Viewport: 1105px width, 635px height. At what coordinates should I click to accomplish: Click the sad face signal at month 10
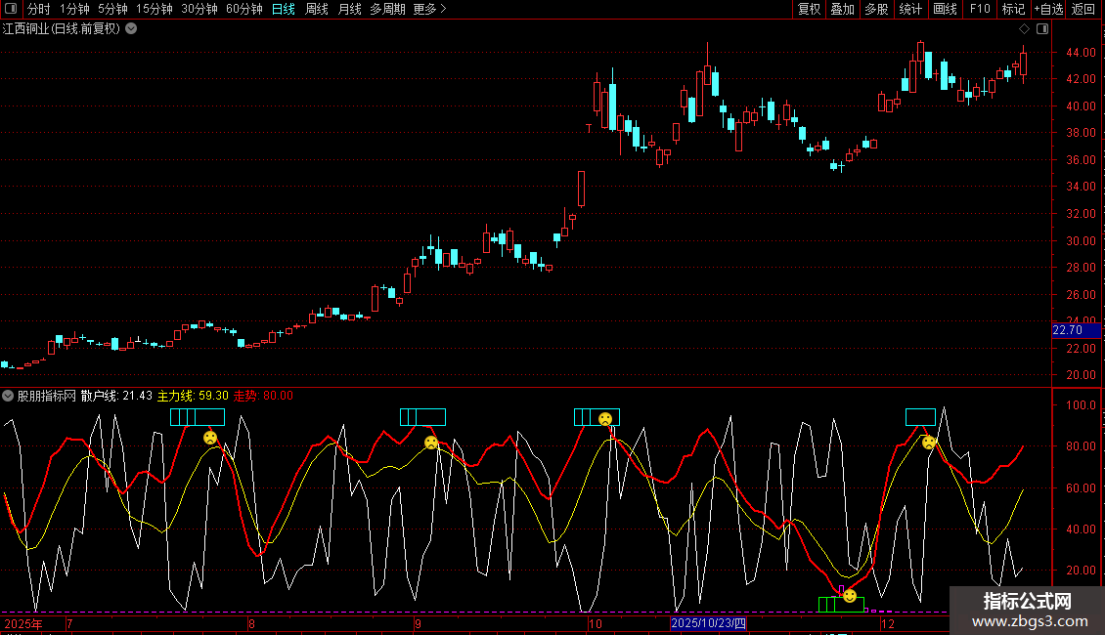(604, 419)
